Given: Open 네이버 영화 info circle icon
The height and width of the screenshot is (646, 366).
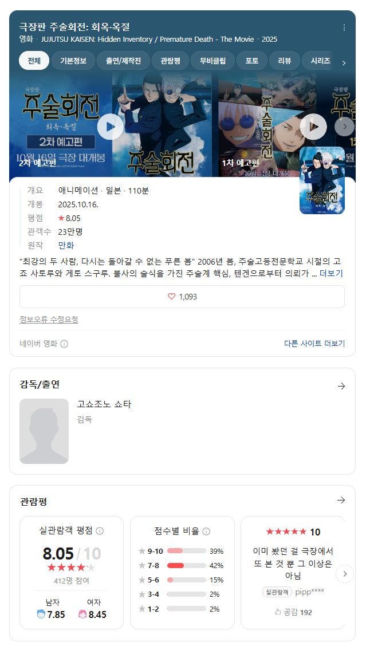Looking at the screenshot, I should [x=64, y=344].
